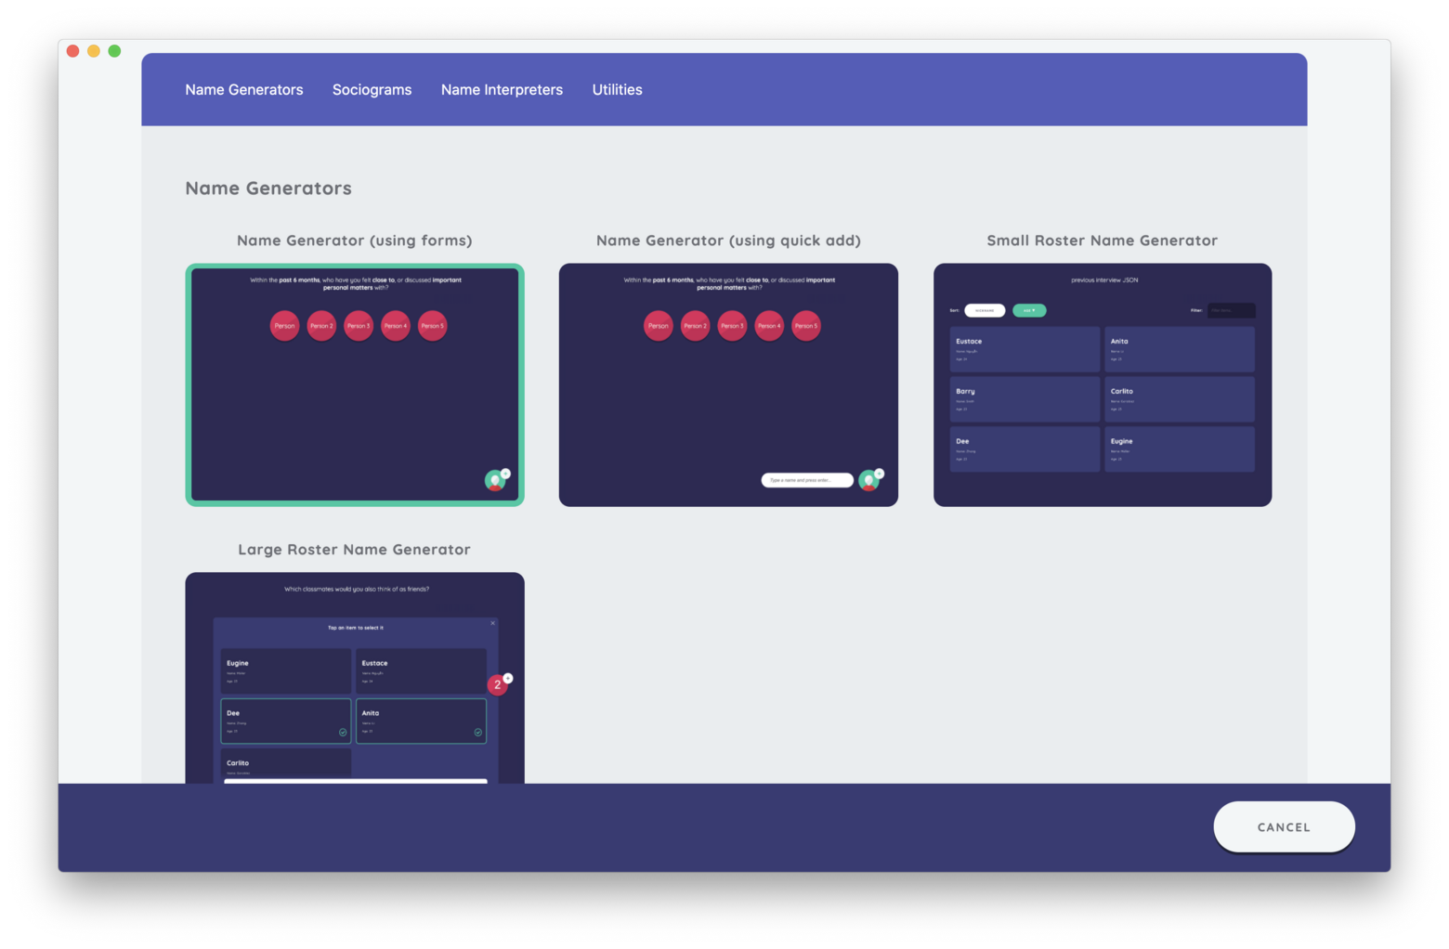This screenshot has height=949, width=1449.
Task: Switch to the Name Interpreters tab
Action: tap(502, 90)
